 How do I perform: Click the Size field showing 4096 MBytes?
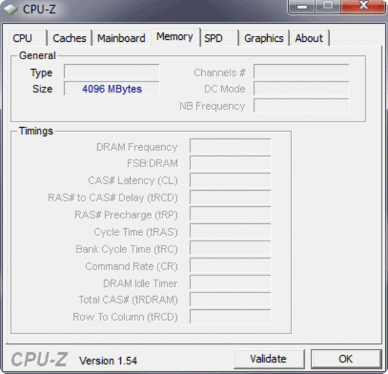coord(112,89)
